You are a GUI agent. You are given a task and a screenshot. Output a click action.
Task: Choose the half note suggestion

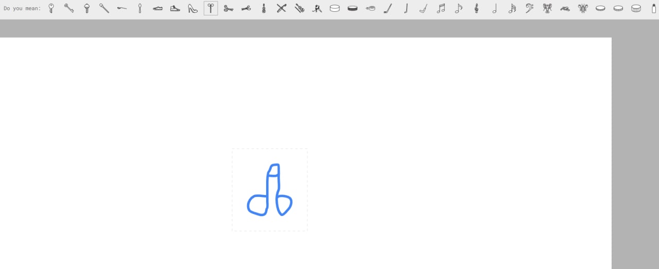pos(494,8)
